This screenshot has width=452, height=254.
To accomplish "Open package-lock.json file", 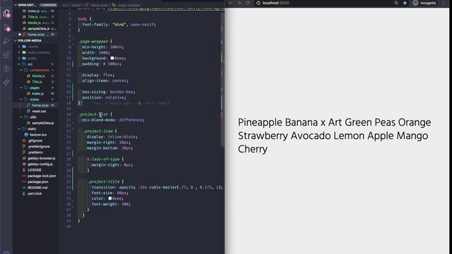I will [42, 176].
